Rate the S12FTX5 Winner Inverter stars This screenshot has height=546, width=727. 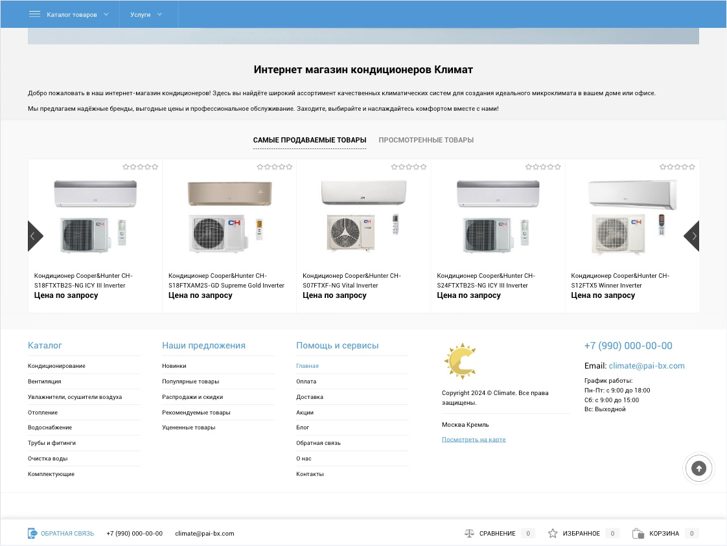[677, 167]
